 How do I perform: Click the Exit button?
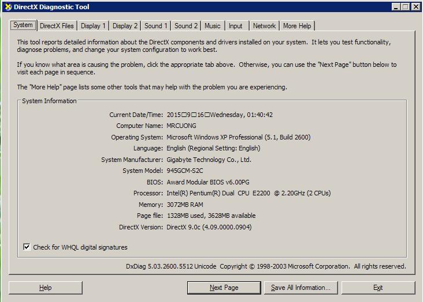tap(378, 288)
